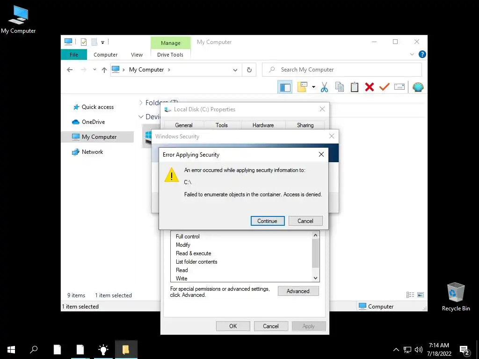Click the Copy icon in Explorer toolbar
479x359 pixels.
[340, 87]
